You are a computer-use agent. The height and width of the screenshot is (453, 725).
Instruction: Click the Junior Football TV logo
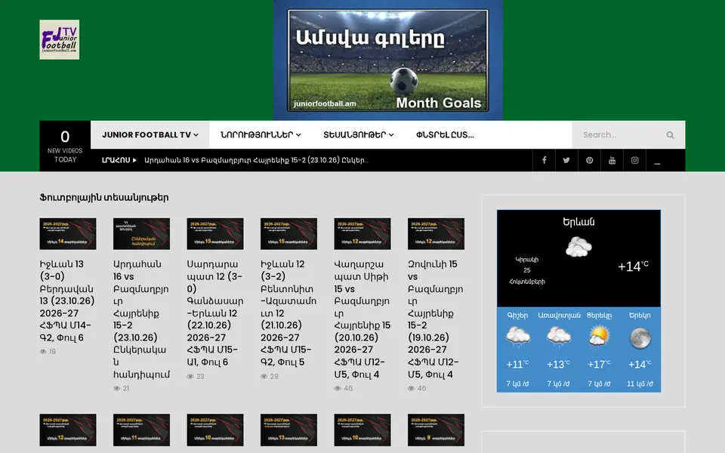(59, 39)
